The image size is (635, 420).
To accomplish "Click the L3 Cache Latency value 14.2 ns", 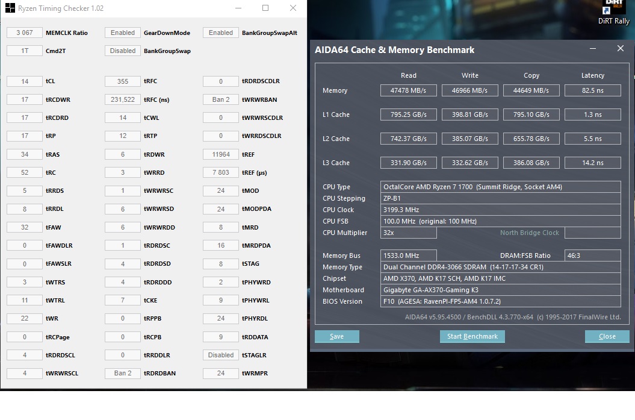I will [x=593, y=163].
